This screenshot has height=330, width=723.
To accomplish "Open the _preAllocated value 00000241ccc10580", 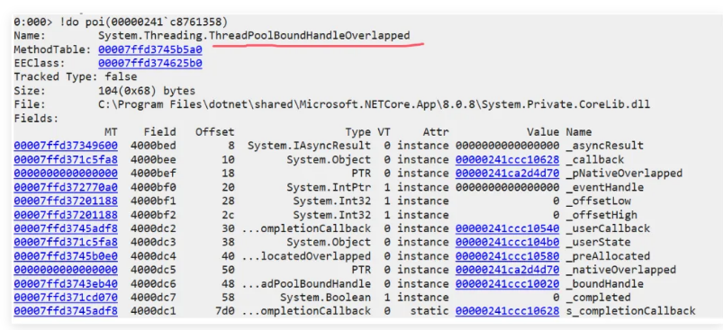I will click(x=507, y=256).
